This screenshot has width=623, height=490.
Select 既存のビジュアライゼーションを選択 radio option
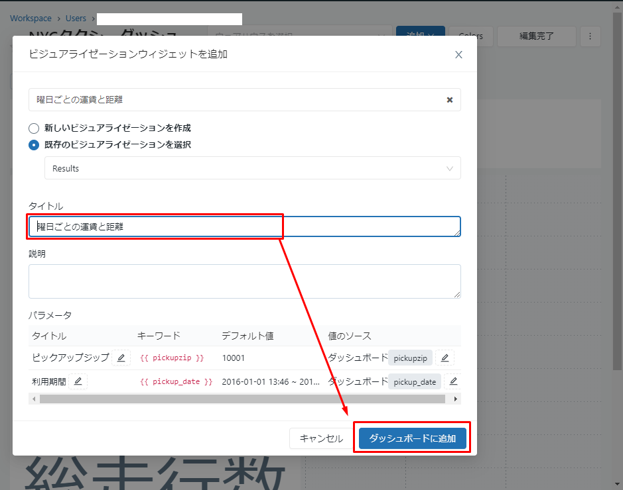click(34, 144)
